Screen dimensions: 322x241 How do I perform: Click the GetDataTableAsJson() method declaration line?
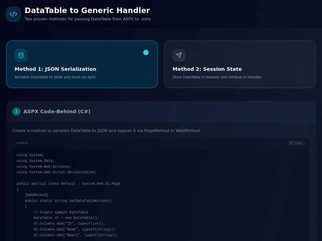(68, 201)
